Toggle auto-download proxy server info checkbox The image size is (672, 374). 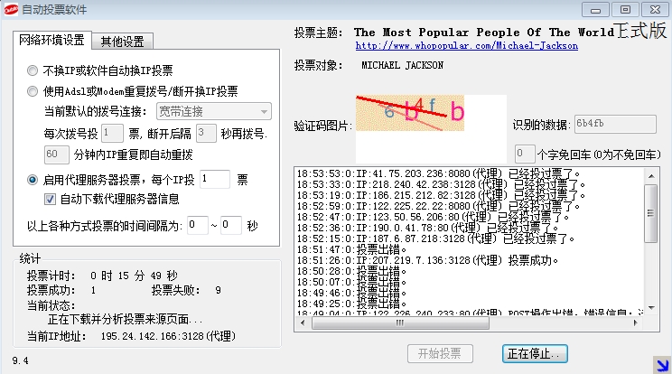coord(51,200)
